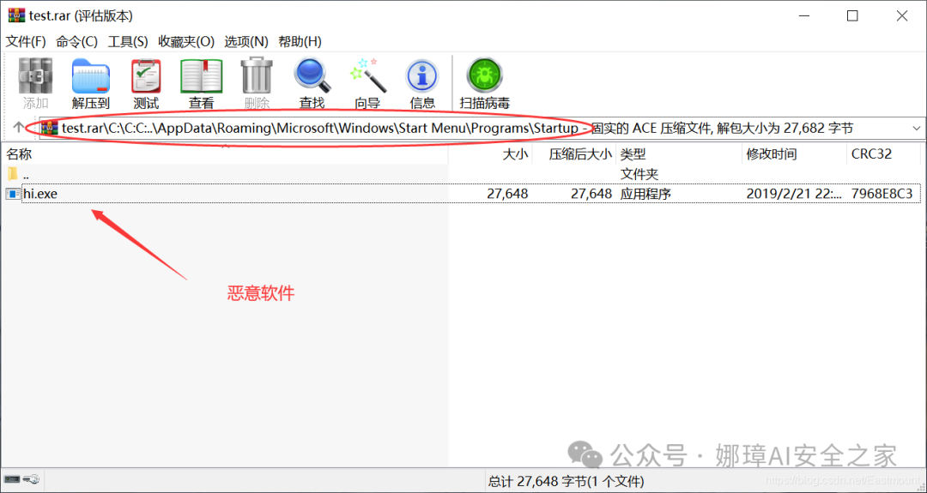The image size is (927, 493).
Task: Launch the 向导 (Wizard) wand icon
Action: 367,75
